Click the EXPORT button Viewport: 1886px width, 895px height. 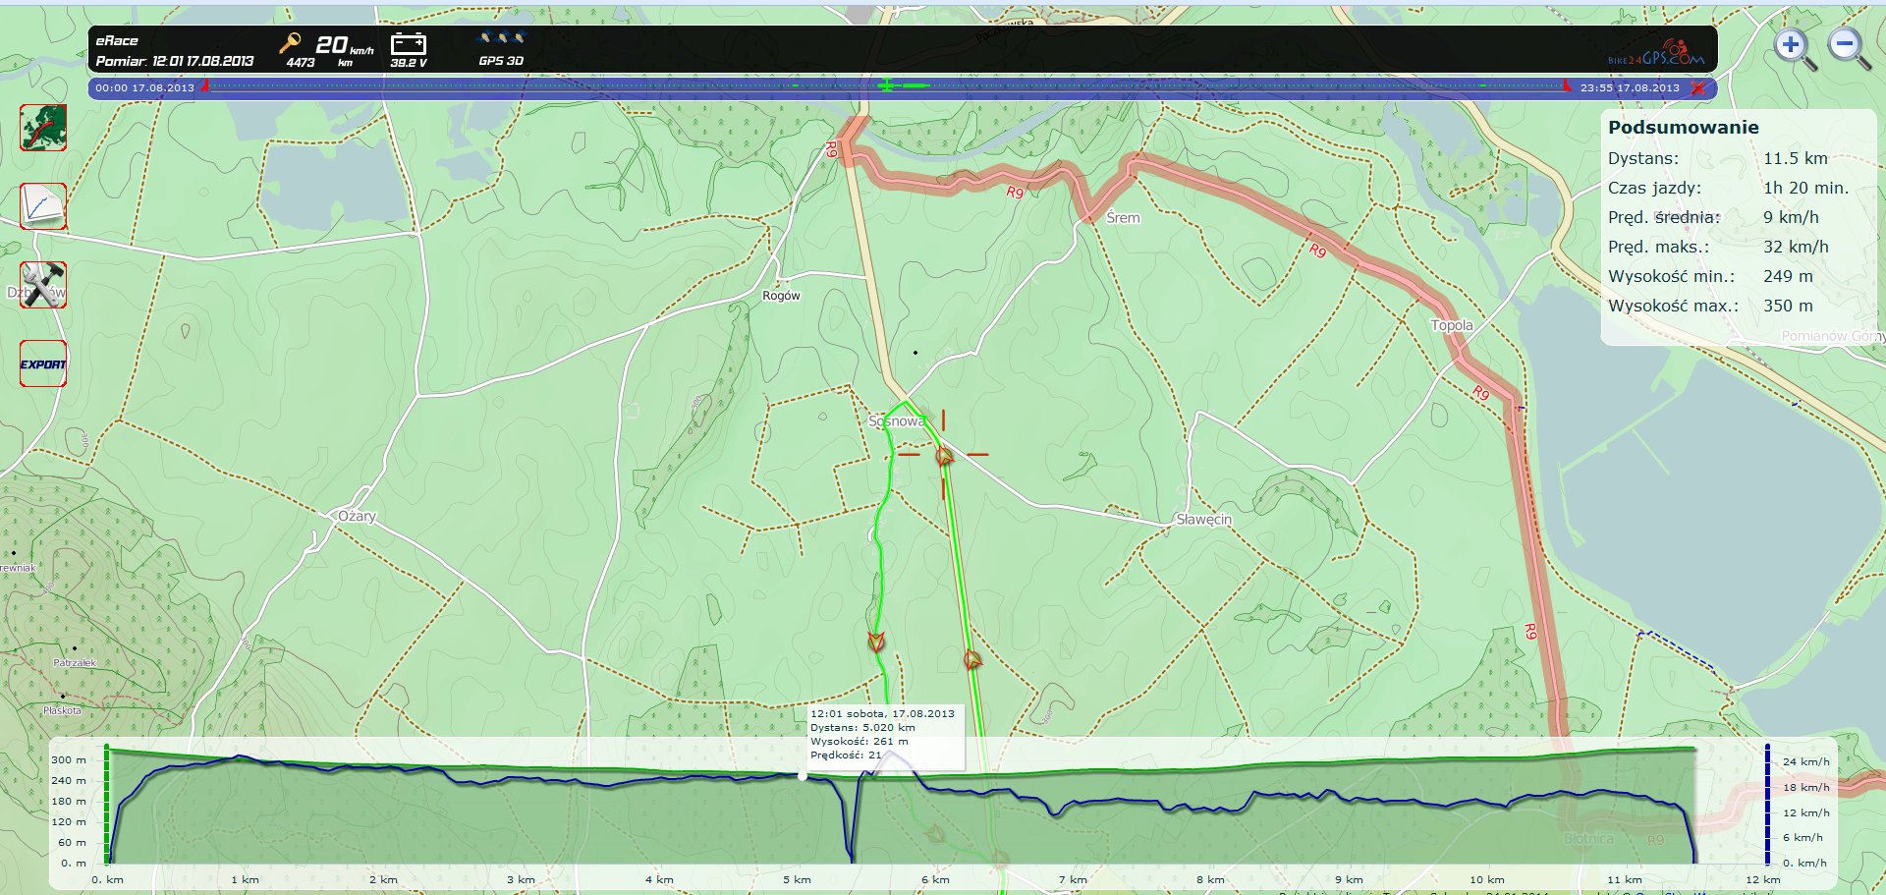43,364
